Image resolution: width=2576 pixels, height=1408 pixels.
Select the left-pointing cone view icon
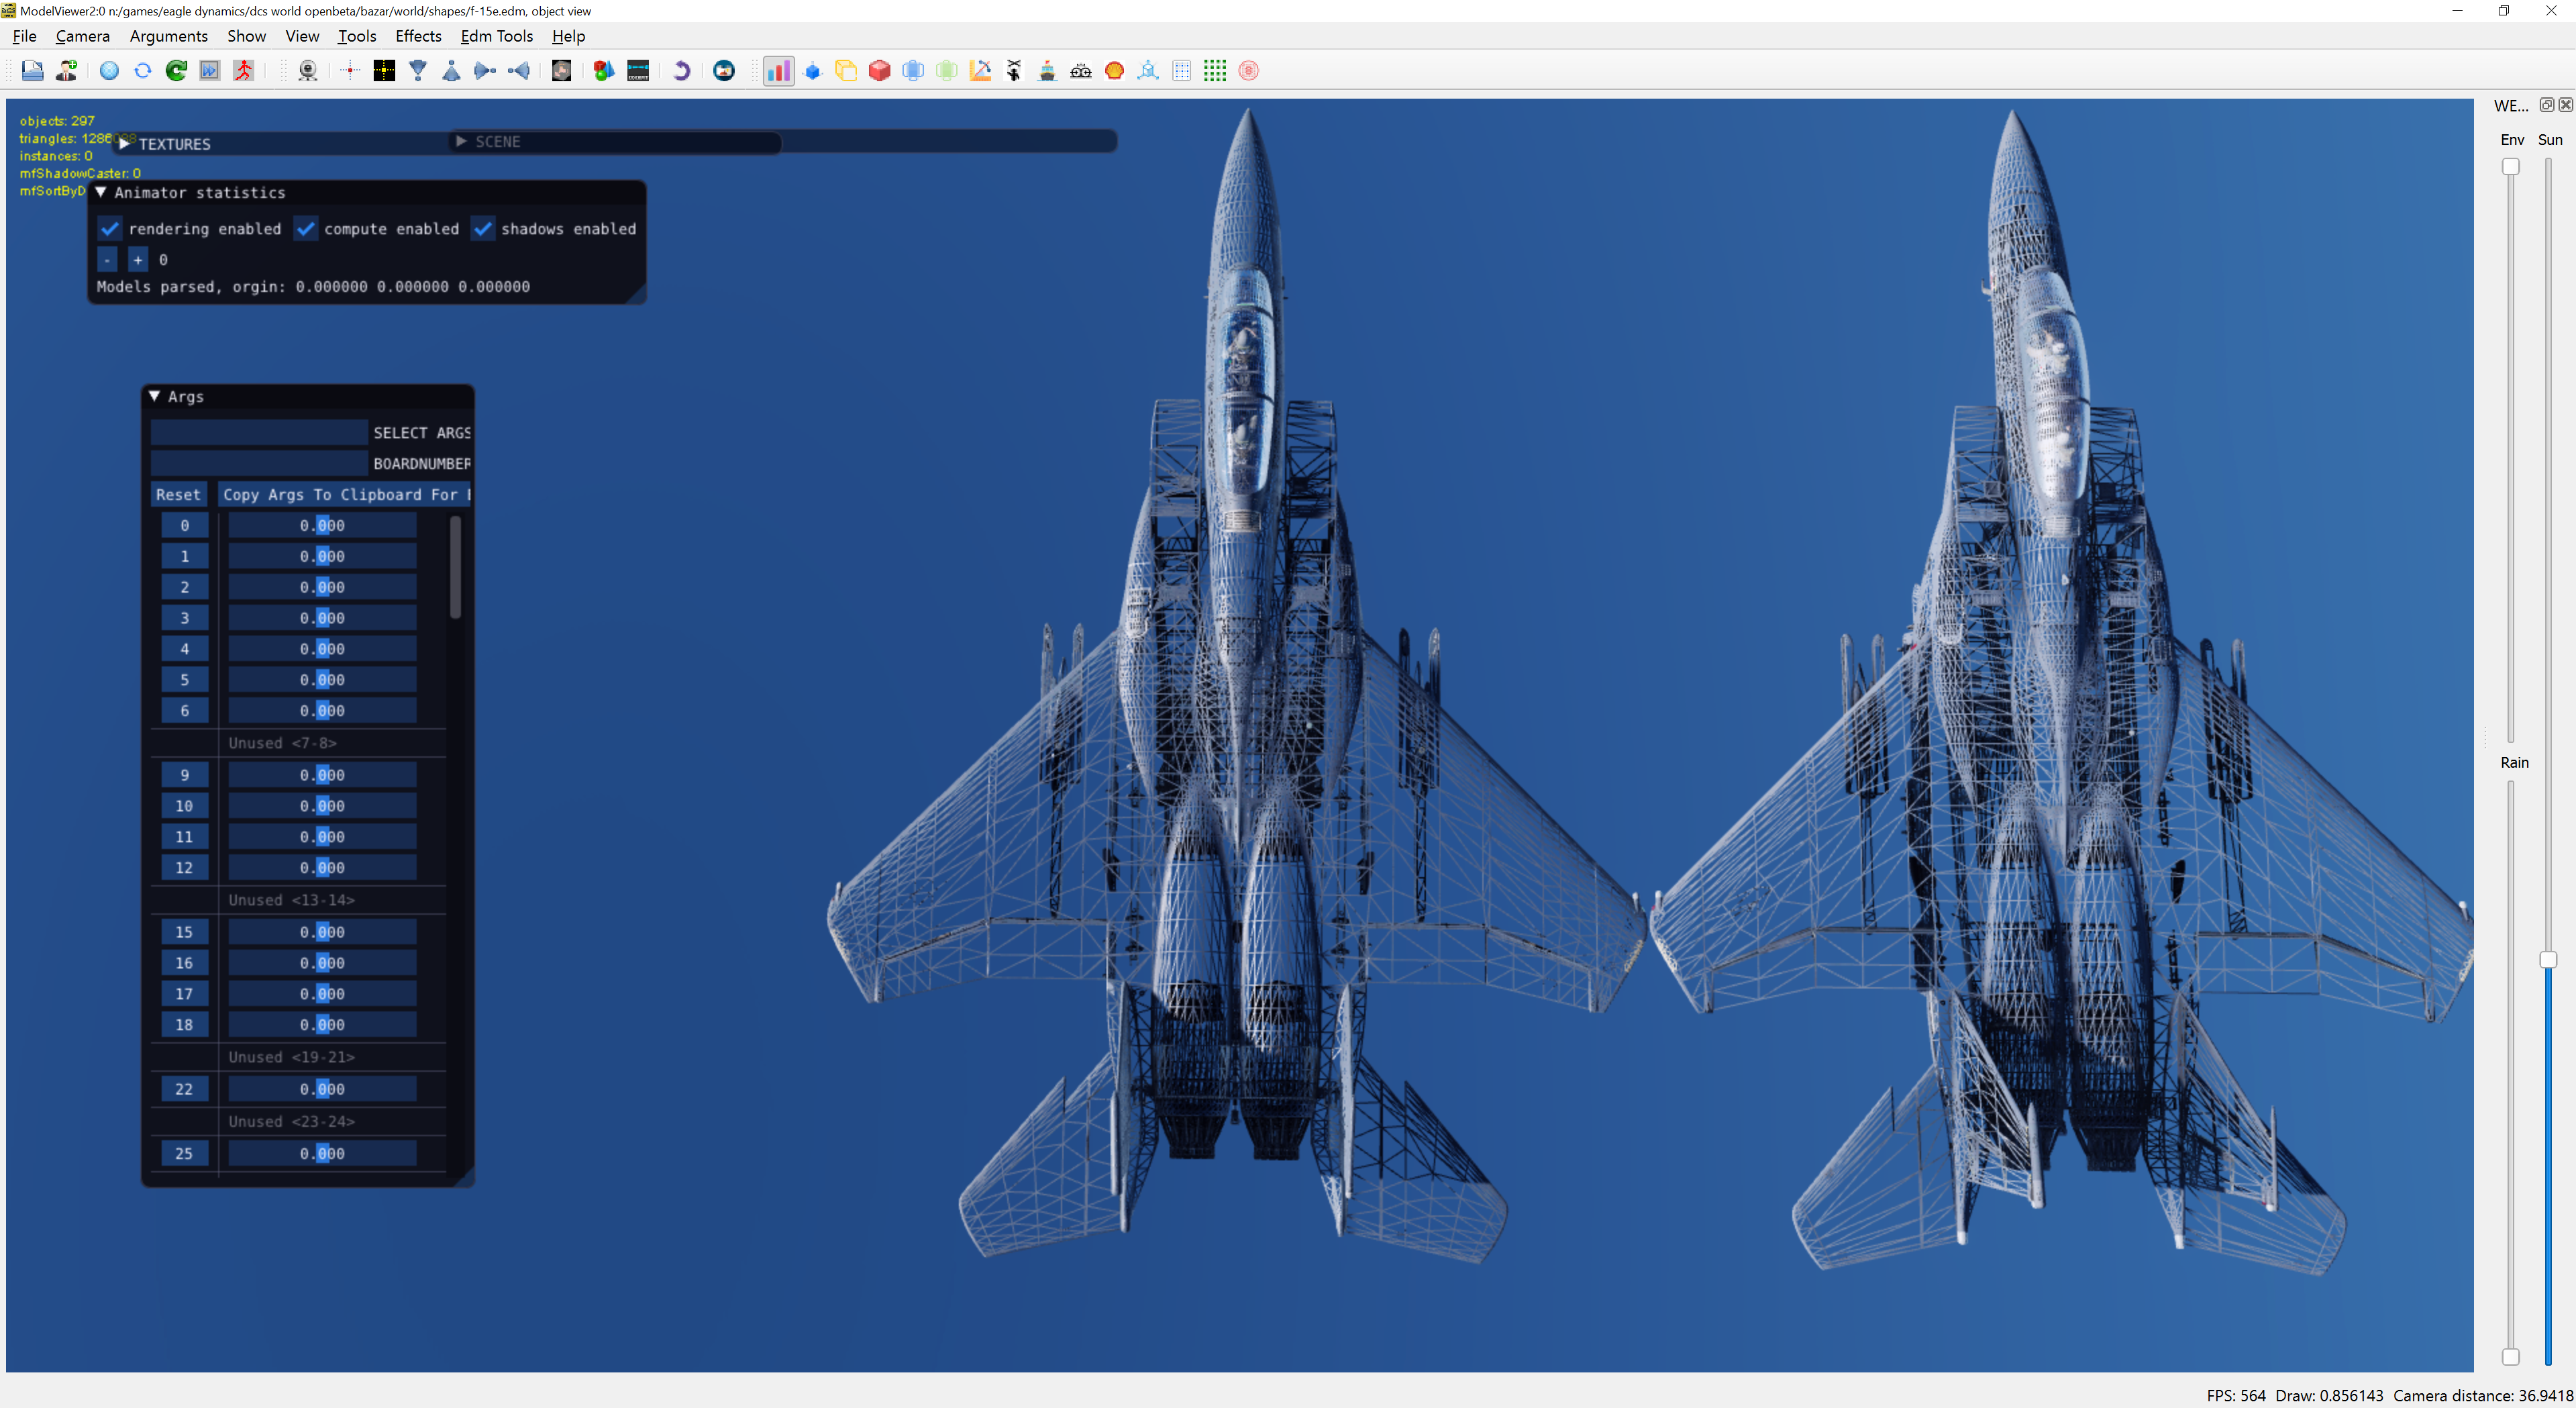click(519, 71)
